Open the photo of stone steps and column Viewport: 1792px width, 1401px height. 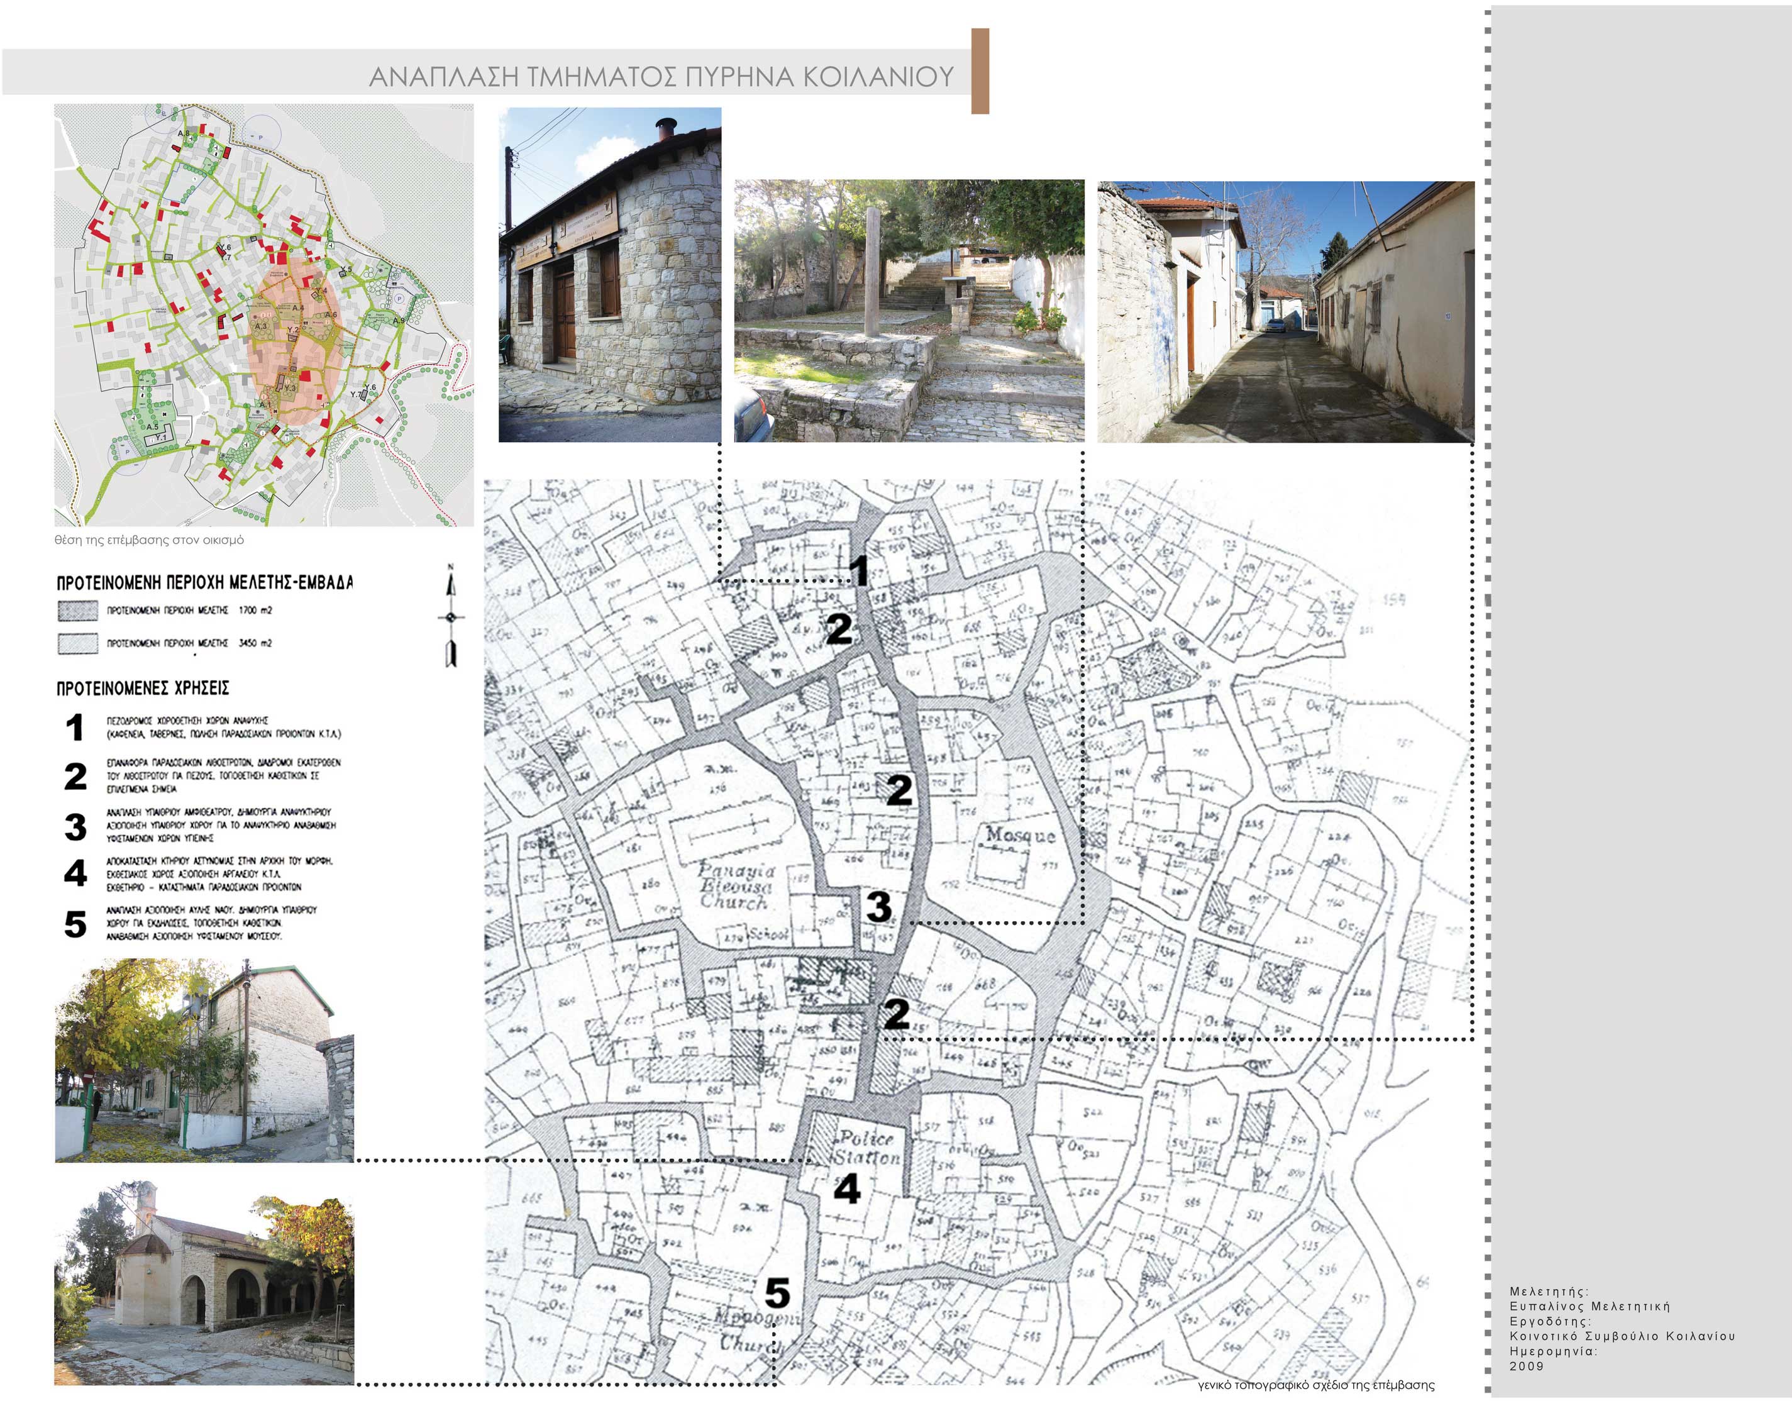click(x=909, y=311)
